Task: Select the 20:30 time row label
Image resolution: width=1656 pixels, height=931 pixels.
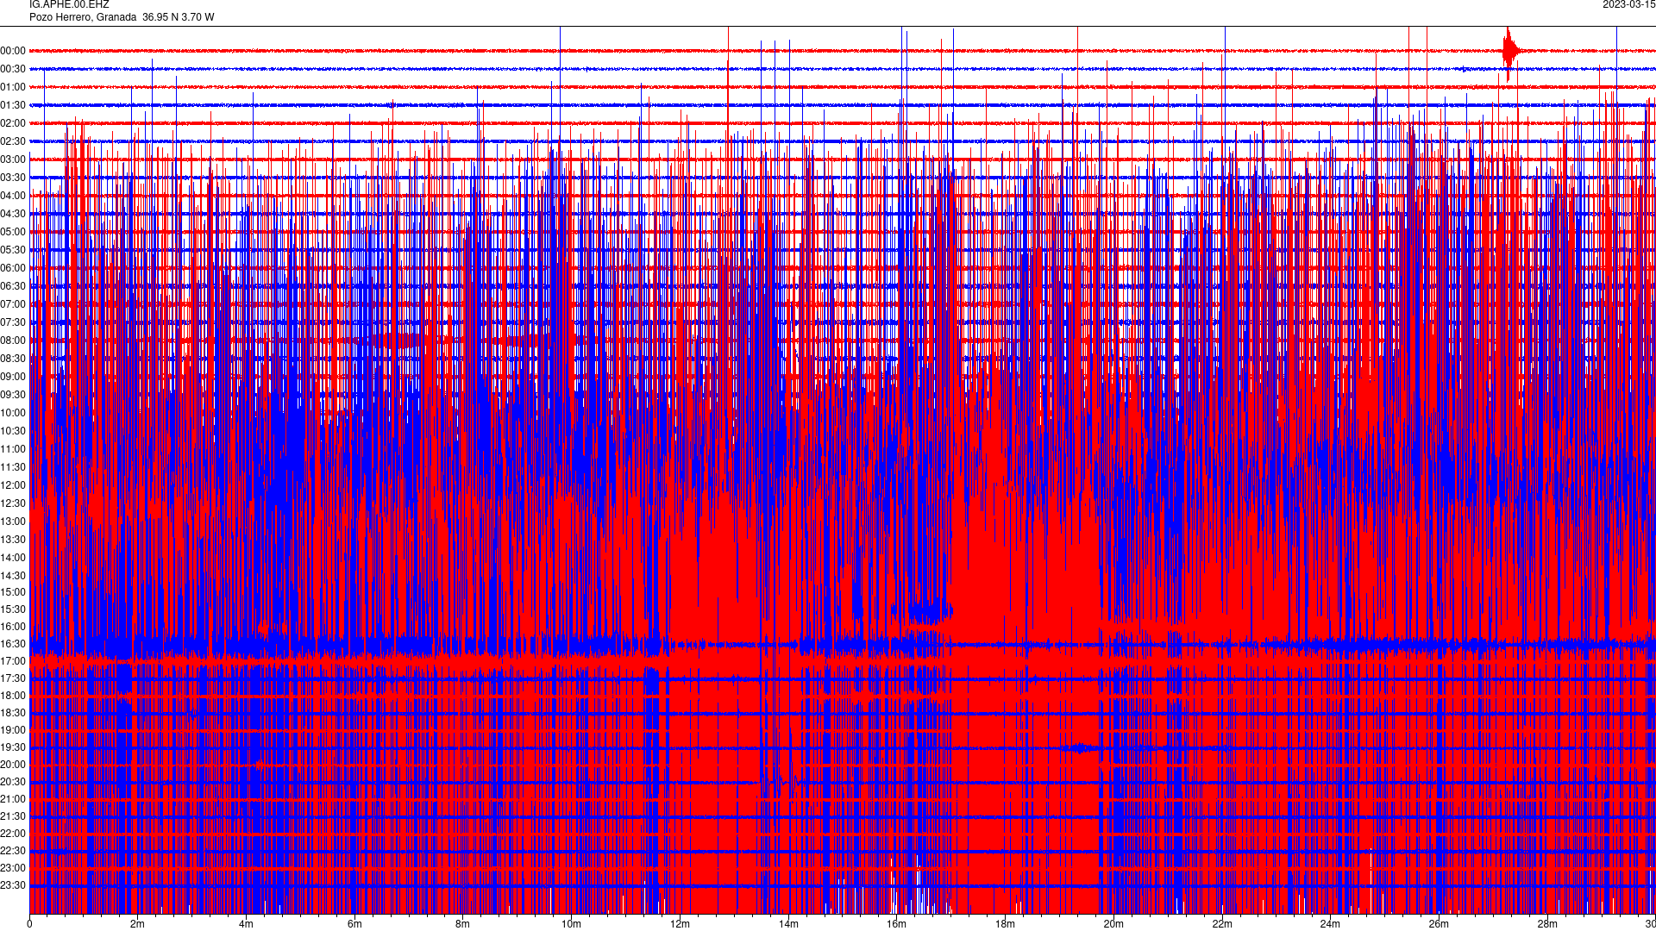Action: tap(13, 782)
